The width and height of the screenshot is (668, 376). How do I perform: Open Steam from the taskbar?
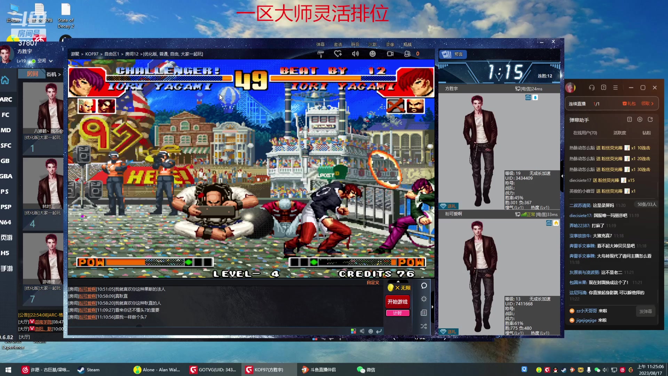click(88, 370)
